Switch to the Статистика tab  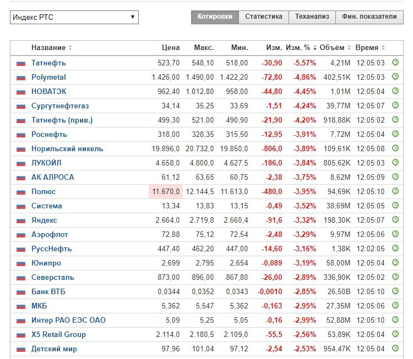(264, 17)
